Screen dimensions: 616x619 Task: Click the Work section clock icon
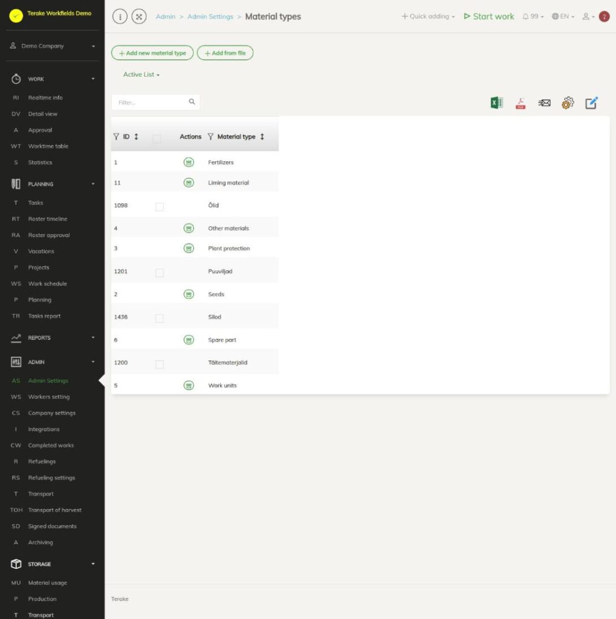click(x=16, y=79)
